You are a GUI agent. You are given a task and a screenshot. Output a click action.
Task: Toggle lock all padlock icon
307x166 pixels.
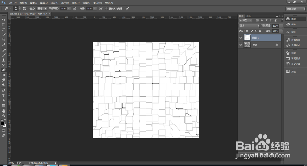pos(260,31)
